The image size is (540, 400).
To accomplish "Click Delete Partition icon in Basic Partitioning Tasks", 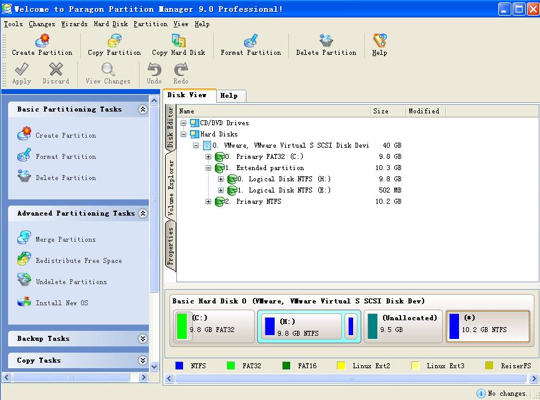I will click(24, 176).
